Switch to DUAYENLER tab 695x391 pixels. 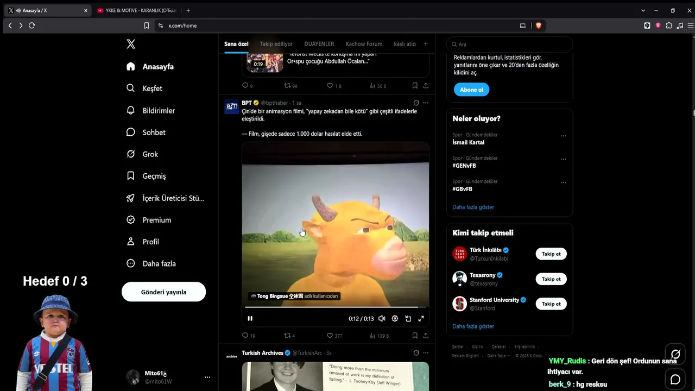pos(319,44)
